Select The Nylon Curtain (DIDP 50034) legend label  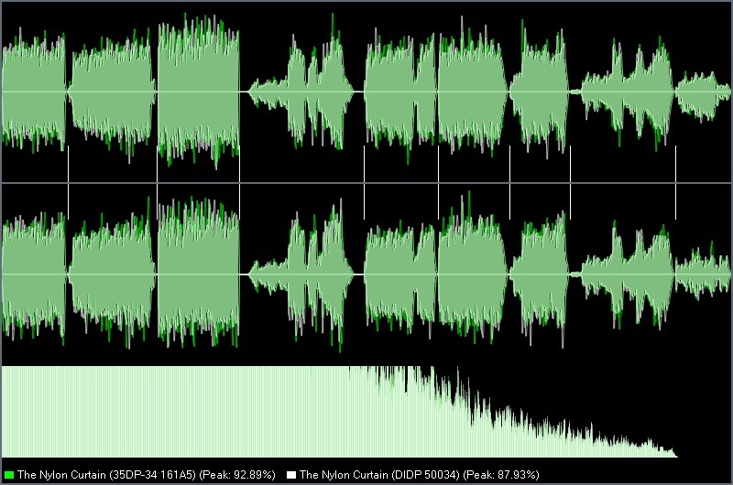pos(379,475)
